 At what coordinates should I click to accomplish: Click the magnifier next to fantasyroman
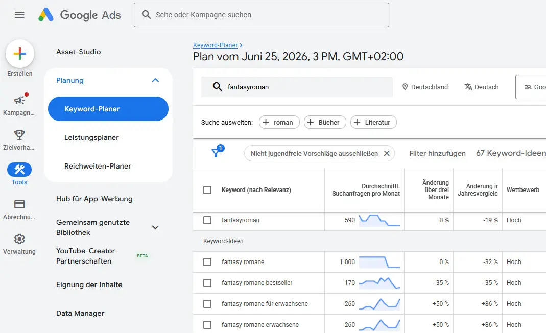click(217, 87)
